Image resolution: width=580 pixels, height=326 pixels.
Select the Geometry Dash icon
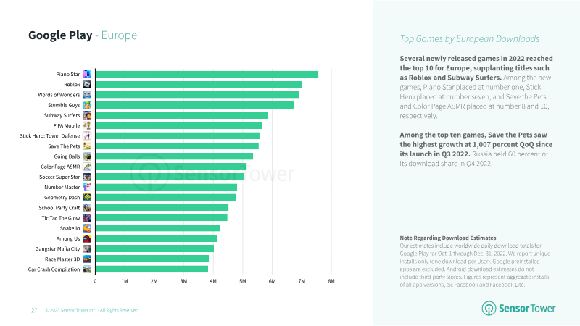coord(87,197)
